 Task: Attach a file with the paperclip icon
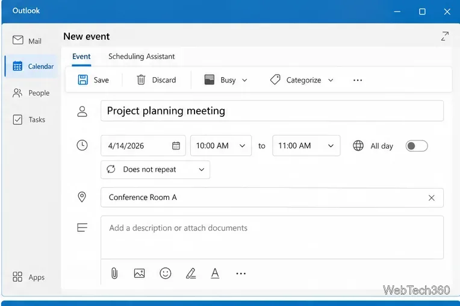(x=114, y=273)
